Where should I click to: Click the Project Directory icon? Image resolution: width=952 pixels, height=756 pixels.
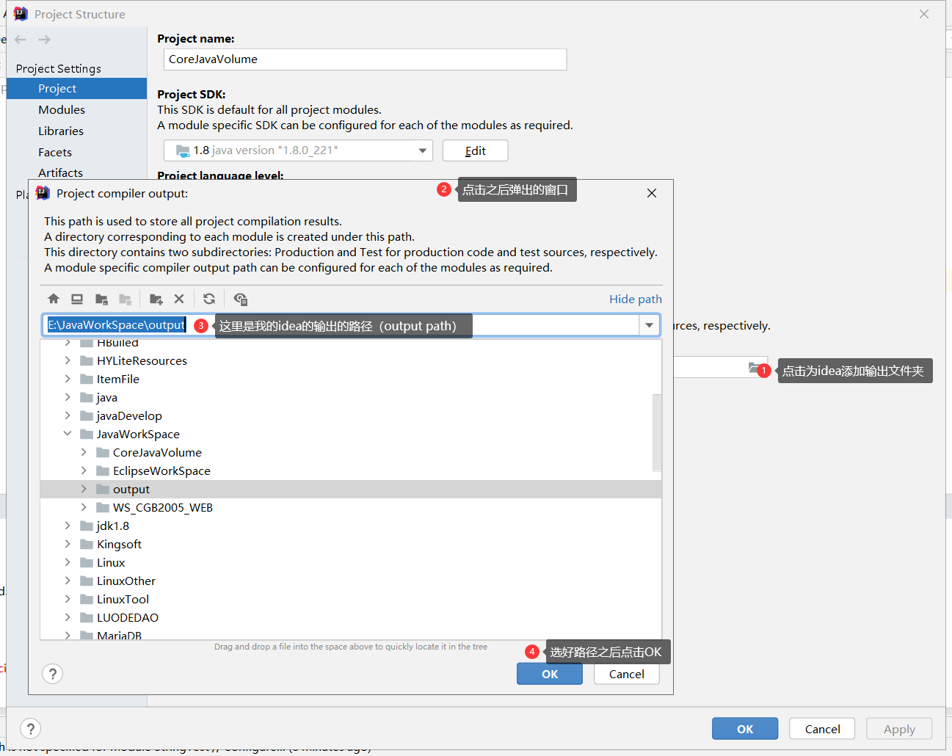[101, 299]
